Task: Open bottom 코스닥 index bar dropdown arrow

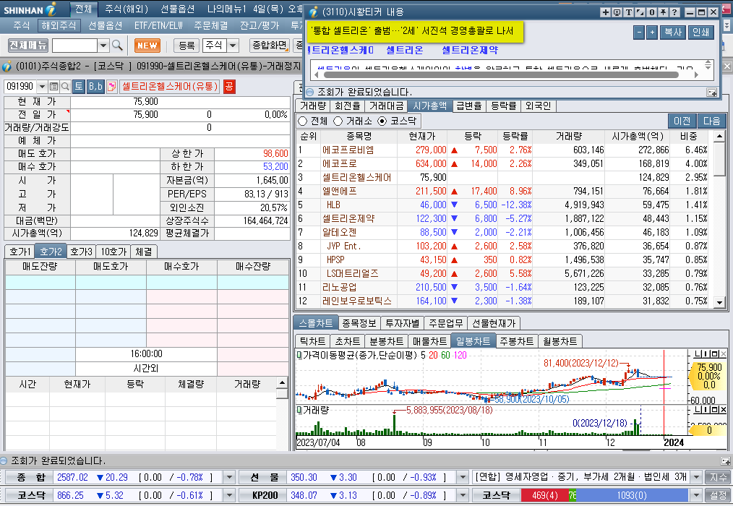Action: point(229,495)
